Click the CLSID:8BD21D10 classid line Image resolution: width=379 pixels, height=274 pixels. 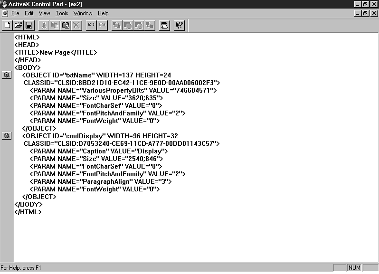point(122,83)
